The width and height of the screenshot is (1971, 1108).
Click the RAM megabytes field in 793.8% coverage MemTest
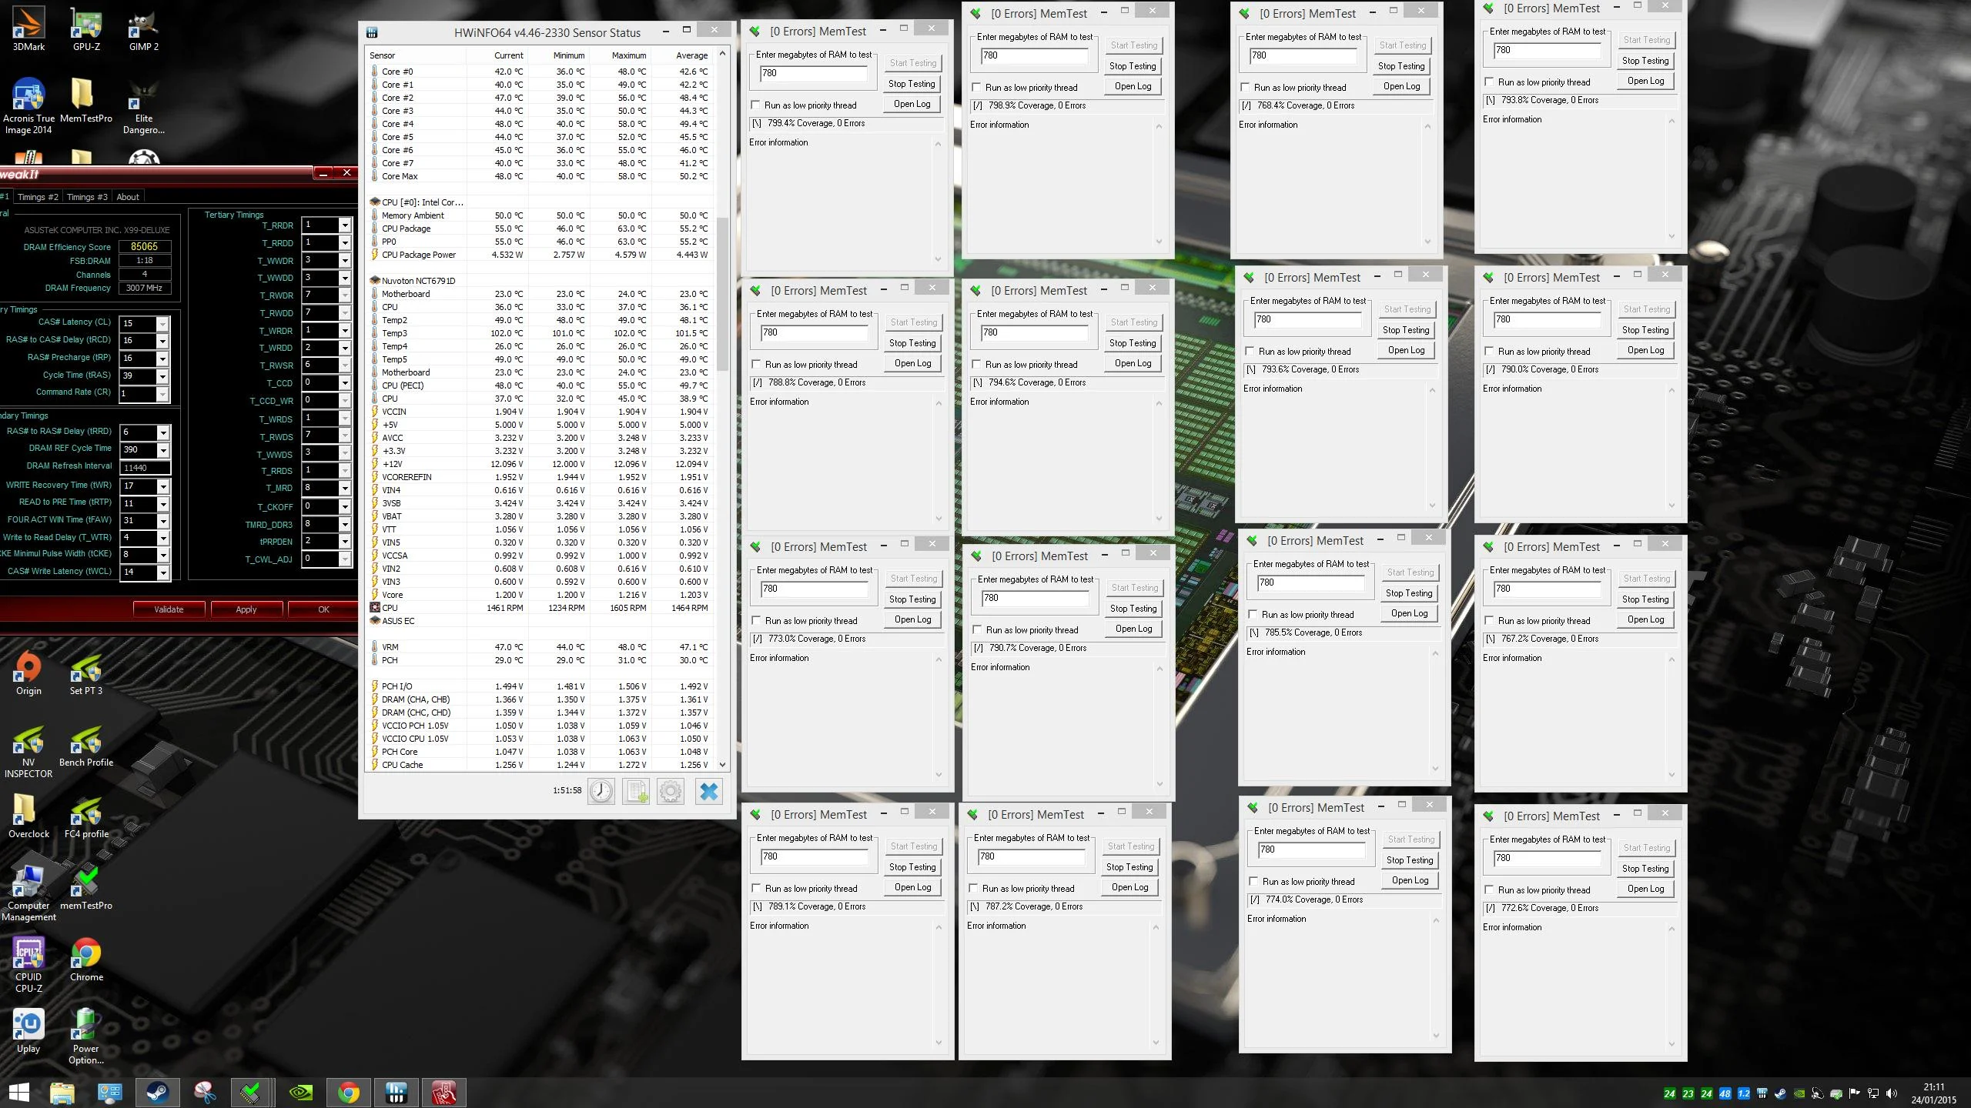tap(1546, 51)
